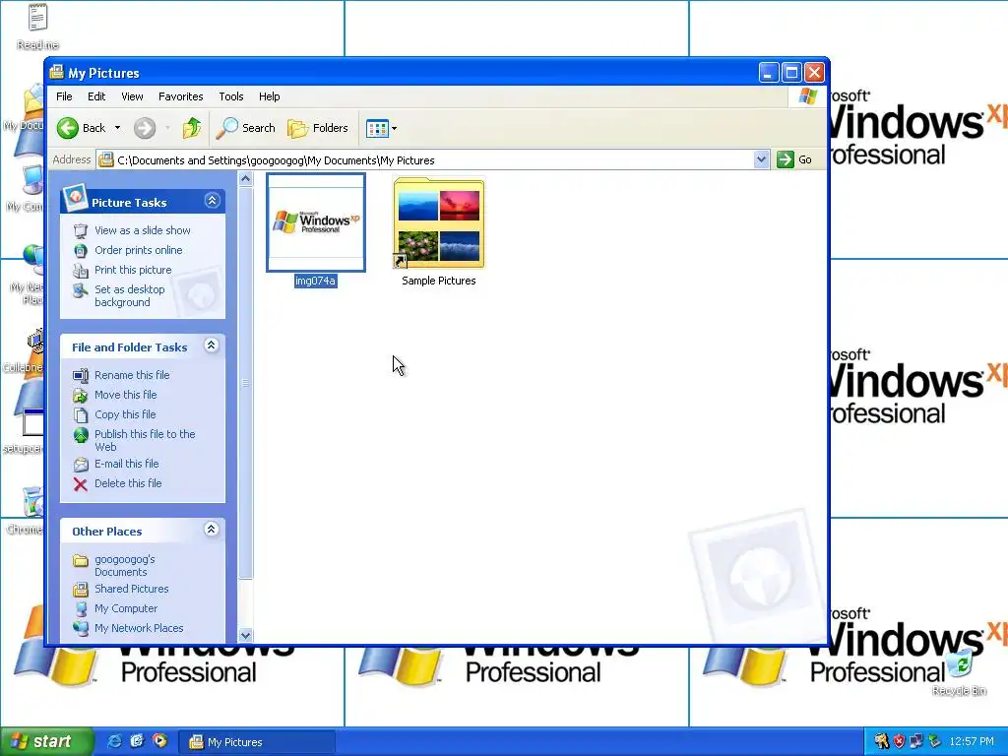Click Publish this file to the Web
Viewport: 1008px width, 756px height.
pyautogui.click(x=145, y=440)
